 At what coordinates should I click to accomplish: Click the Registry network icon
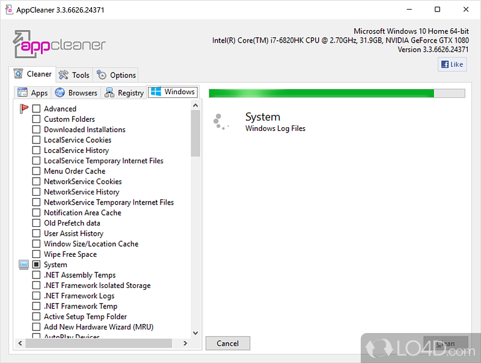point(109,92)
